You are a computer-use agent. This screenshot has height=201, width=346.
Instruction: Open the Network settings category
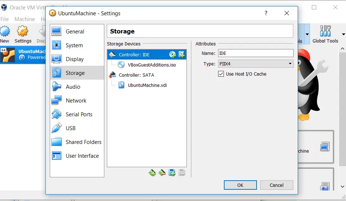click(77, 101)
